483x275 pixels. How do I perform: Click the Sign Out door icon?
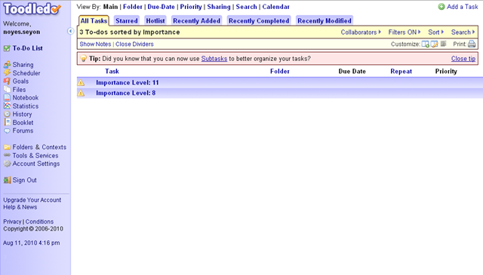click(7, 180)
